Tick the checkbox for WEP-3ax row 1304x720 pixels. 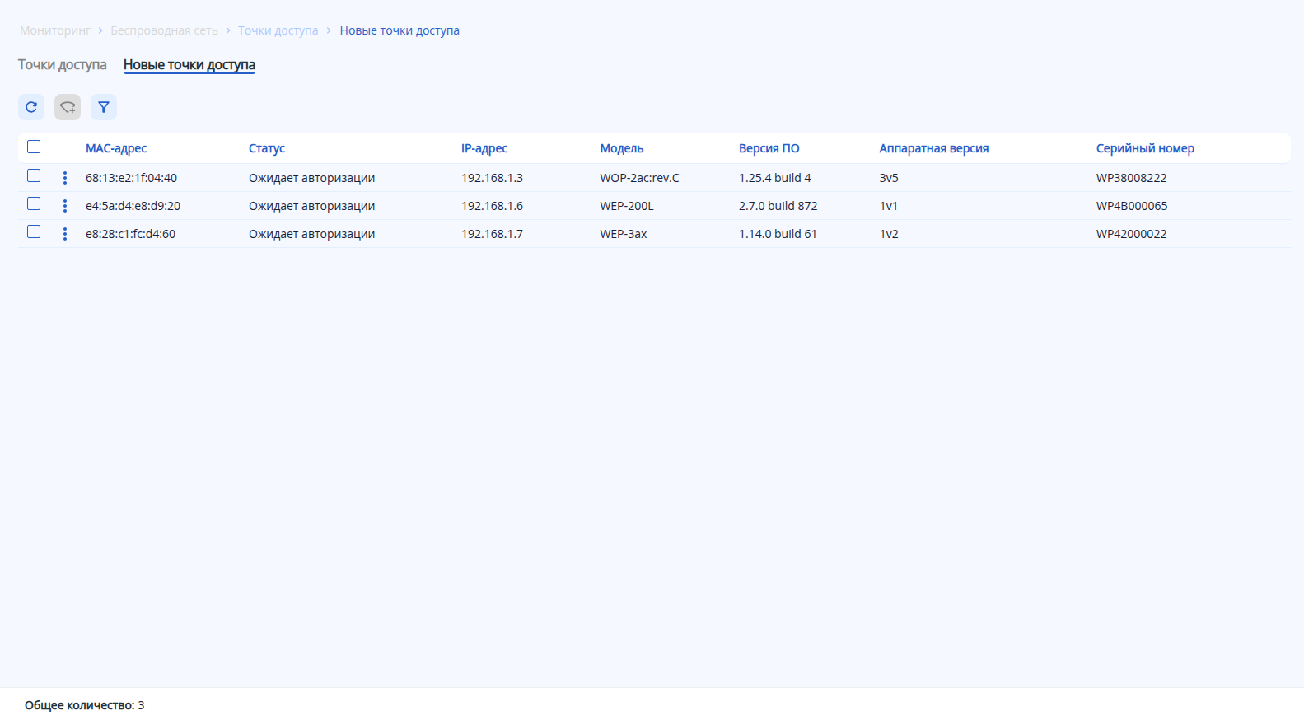click(x=34, y=231)
